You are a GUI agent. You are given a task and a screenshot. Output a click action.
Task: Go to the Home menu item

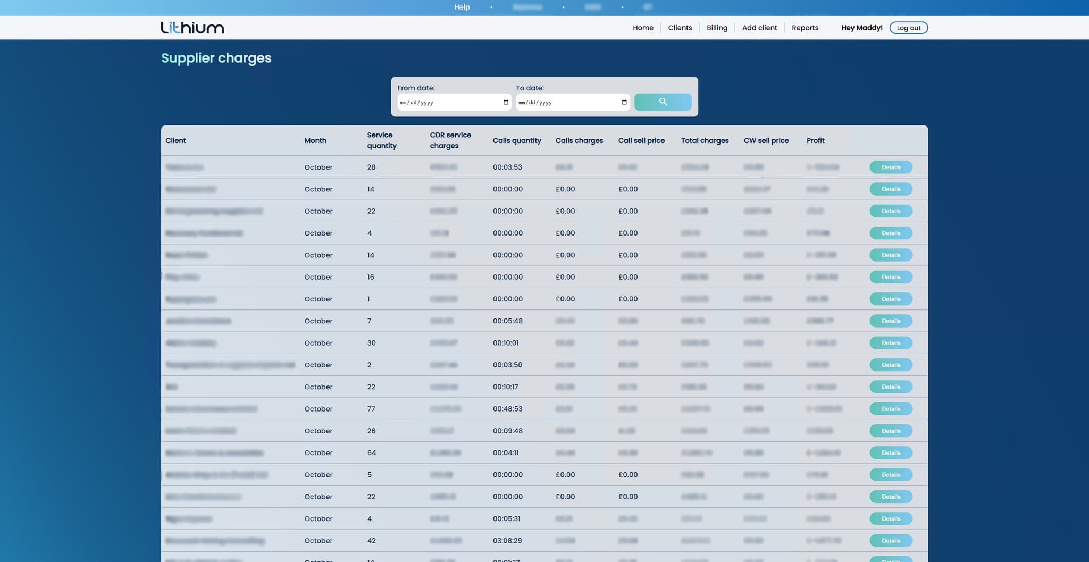click(x=643, y=28)
